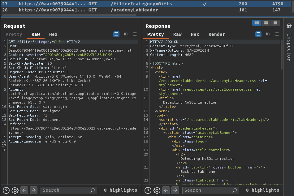Open Request search settings gear
Screen dimensions: 294x196
tap(15, 190)
